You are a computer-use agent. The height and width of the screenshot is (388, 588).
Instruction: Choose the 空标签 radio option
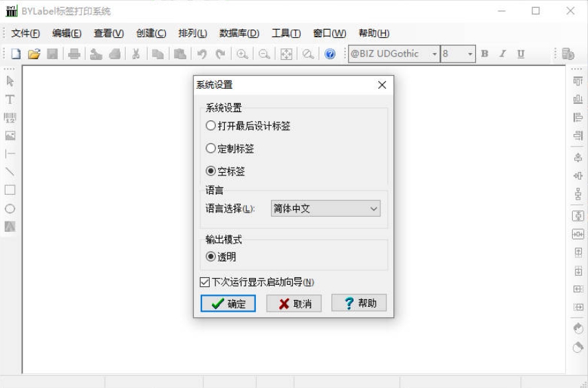pyautogui.click(x=226, y=171)
